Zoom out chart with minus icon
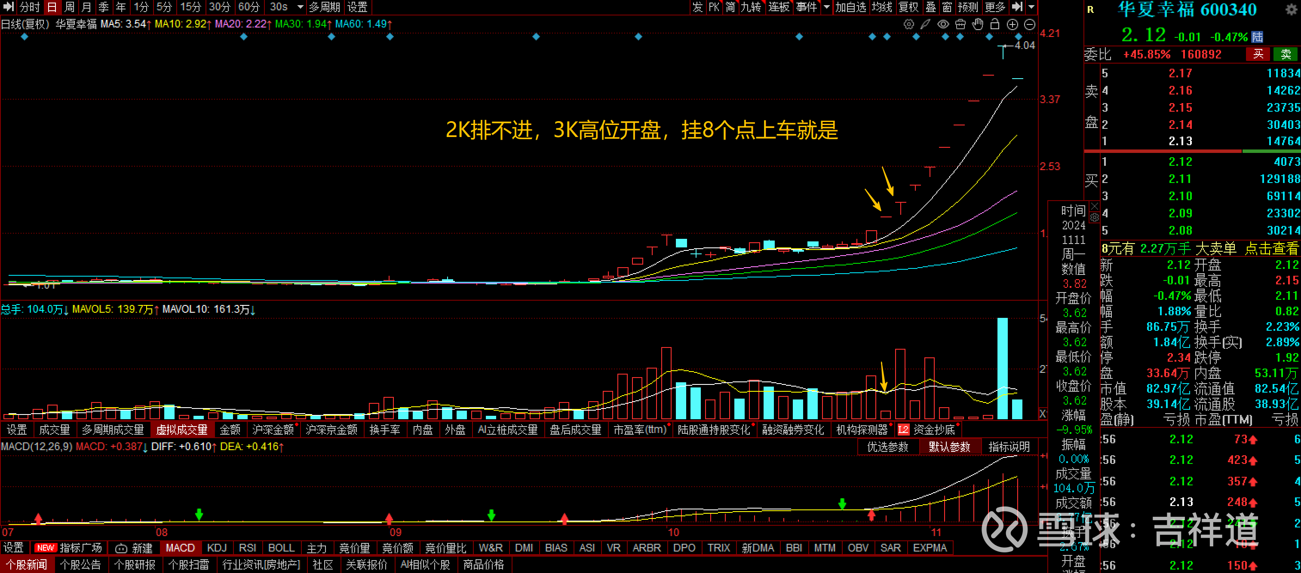The width and height of the screenshot is (1301, 573). pyautogui.click(x=1029, y=24)
